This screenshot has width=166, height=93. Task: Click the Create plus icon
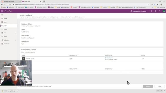click(x=2, y=29)
